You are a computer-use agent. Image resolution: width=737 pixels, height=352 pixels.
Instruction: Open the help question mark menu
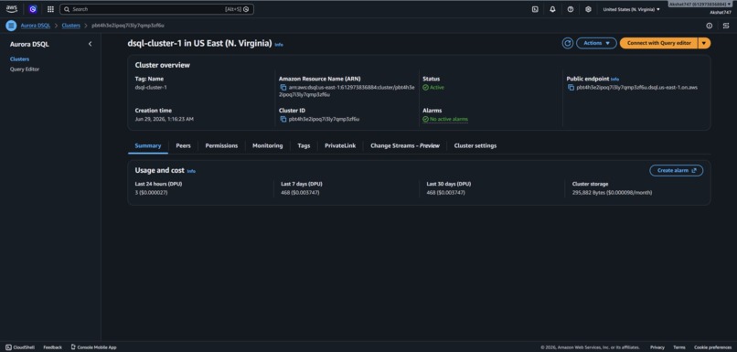(x=571, y=9)
